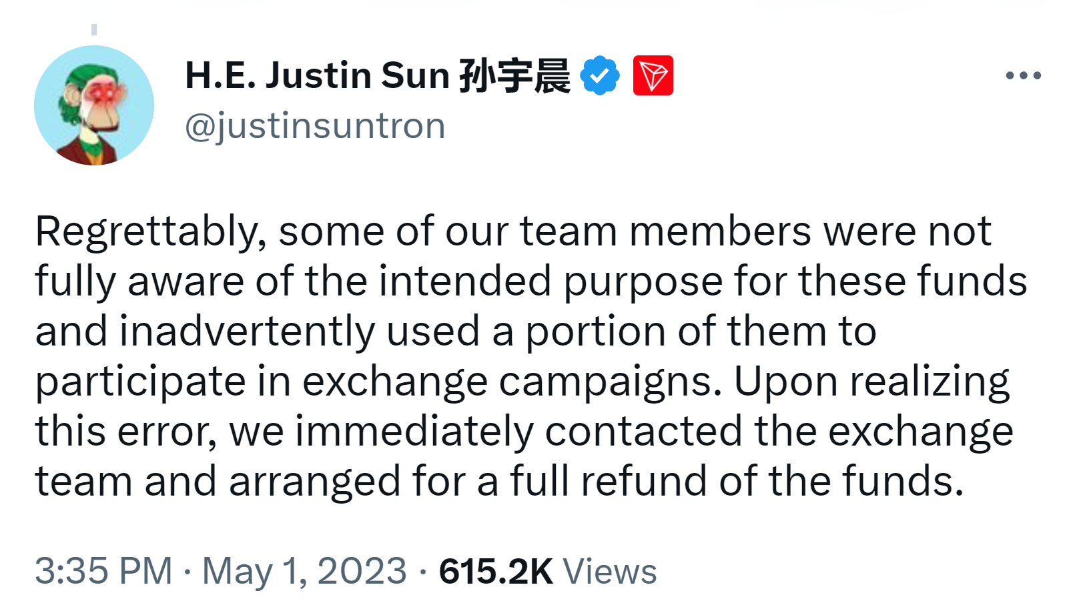Image resolution: width=1075 pixels, height=613 pixels.
Task: Click the Chinese name 孙宇晨
Action: [x=514, y=75]
